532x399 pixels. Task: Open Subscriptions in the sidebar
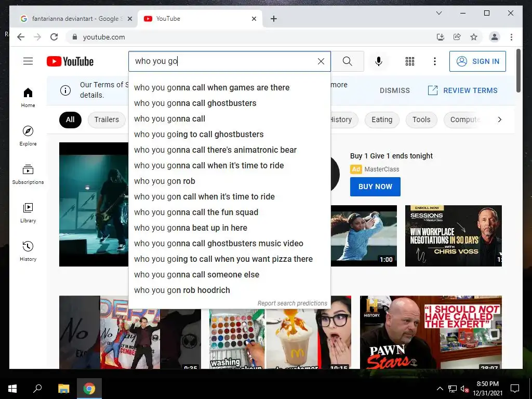28,175
